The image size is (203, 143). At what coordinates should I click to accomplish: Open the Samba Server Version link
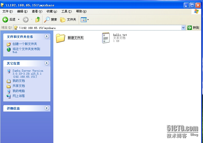(28, 74)
